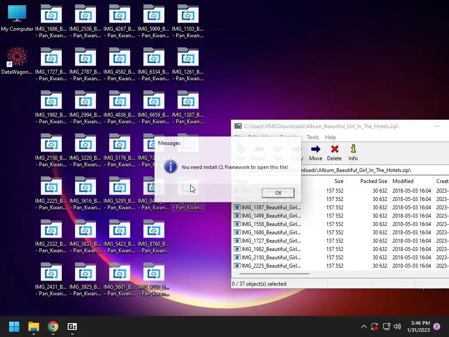Select IMG_1727_Beautiful_Girl file in 7-Zip list

[x=267, y=240]
